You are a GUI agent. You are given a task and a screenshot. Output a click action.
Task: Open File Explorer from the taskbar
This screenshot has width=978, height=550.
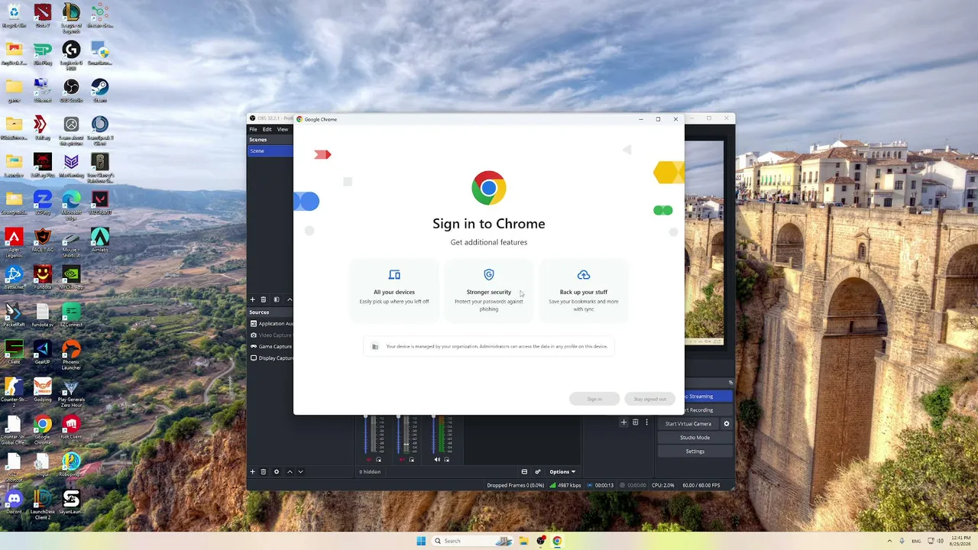[x=524, y=541]
